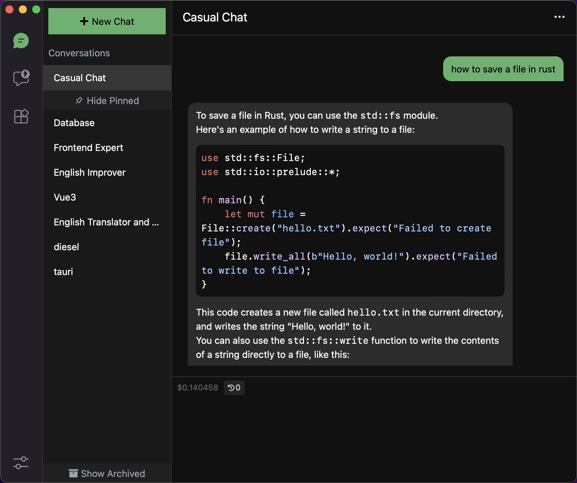Open the quick prompts lightning chat icon
Viewport: 577px width, 483px height.
click(x=21, y=78)
